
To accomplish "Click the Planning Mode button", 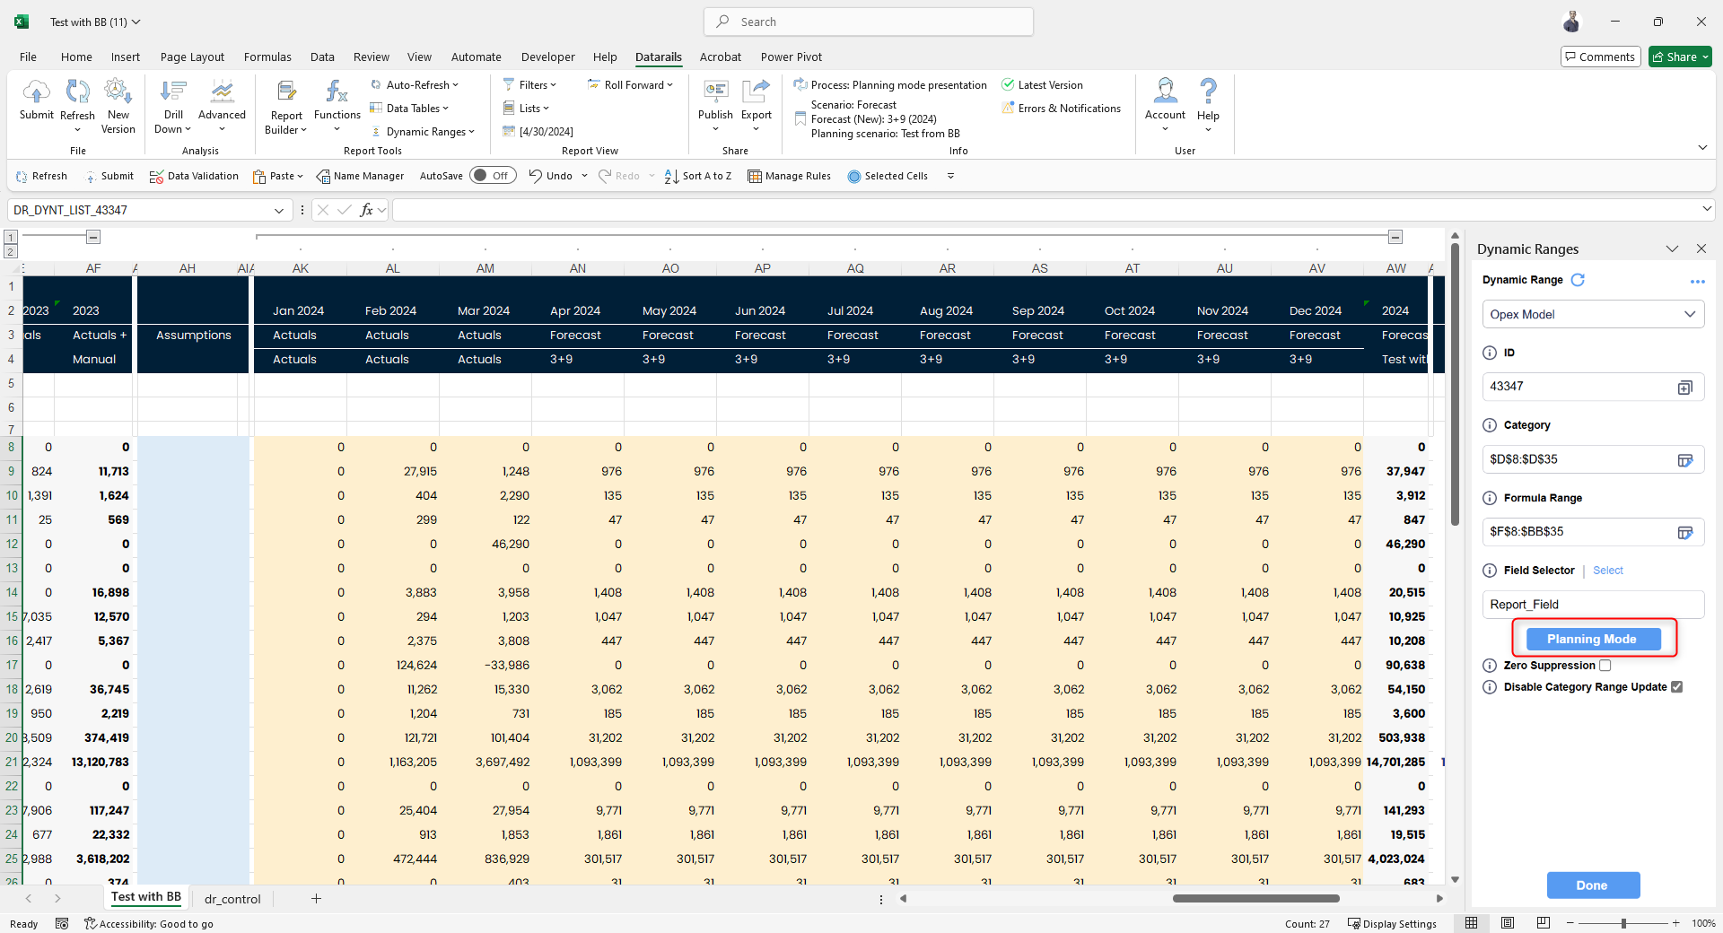I will (x=1592, y=639).
